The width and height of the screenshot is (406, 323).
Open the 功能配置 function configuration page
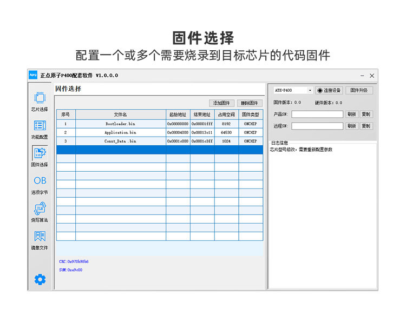[40, 130]
